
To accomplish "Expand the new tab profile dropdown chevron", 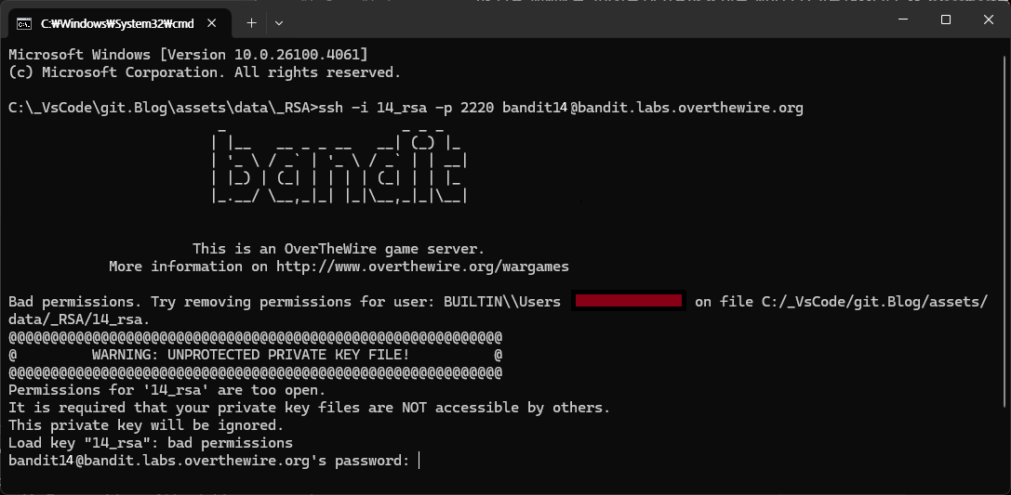I will tap(278, 23).
